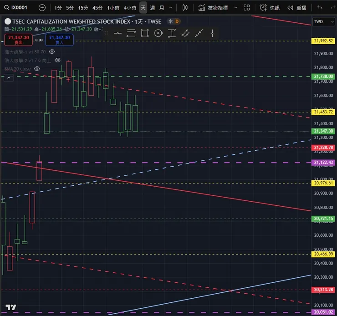Click the add symbol plus icon

[x=42, y=8]
